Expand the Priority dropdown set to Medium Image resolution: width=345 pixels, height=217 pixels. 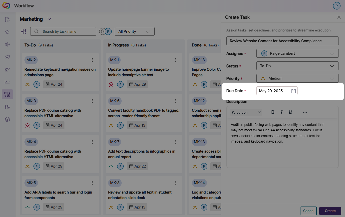tap(297, 78)
